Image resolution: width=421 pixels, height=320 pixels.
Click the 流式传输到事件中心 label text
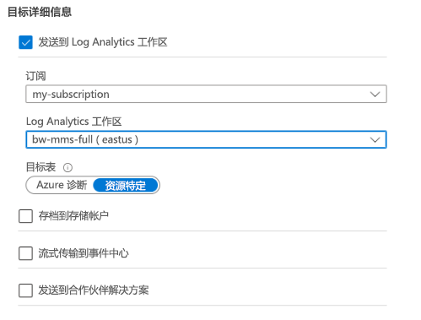[x=84, y=253]
